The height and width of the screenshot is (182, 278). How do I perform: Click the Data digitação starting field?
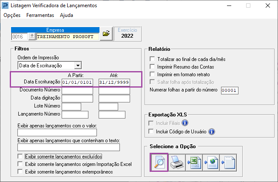click(77, 99)
